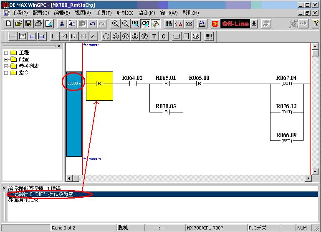Toggle the ON connection button
321x232 pixels.
tap(215, 23)
